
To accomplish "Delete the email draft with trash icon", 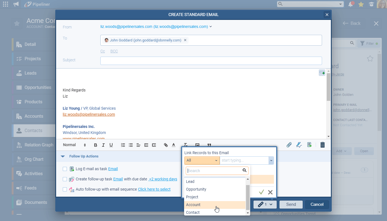I will (322, 145).
